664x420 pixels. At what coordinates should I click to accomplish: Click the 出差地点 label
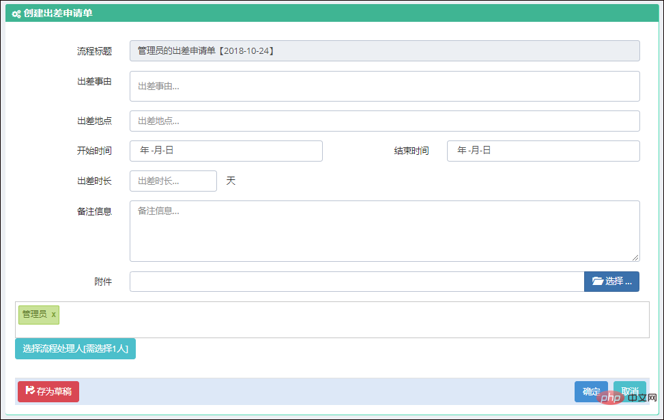coord(94,121)
